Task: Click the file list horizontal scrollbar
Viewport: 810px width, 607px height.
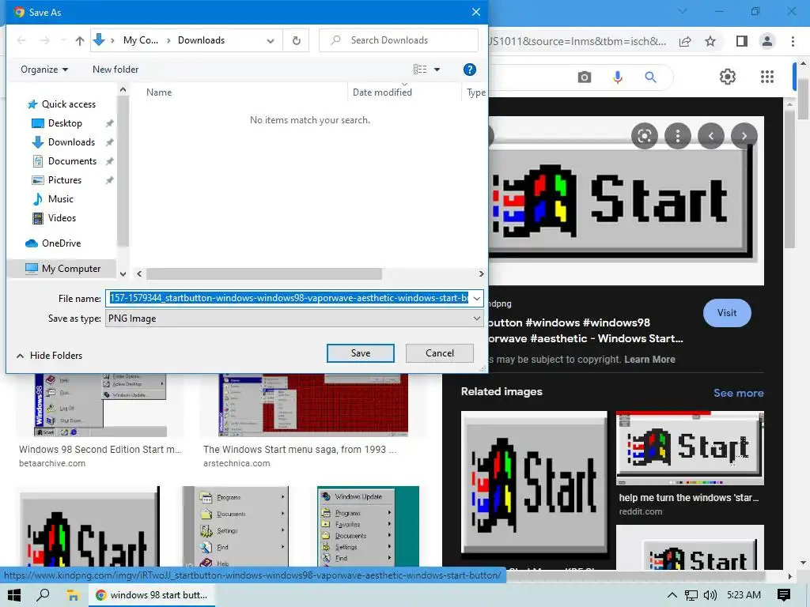Action: tap(264, 273)
